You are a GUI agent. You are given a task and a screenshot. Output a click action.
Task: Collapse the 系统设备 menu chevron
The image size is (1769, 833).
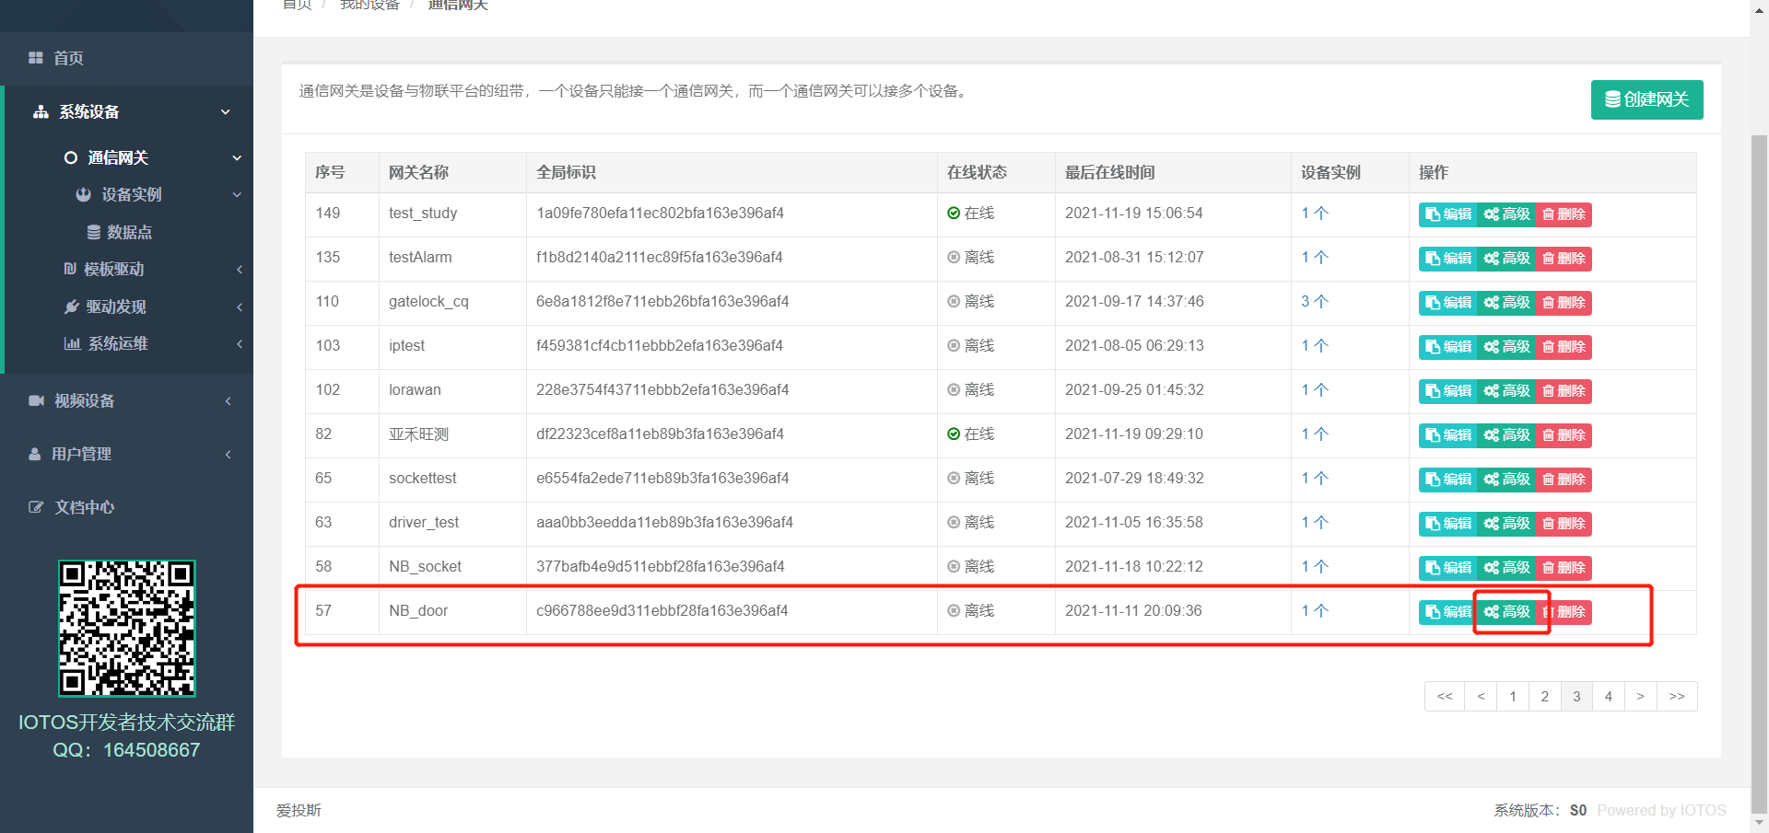tap(224, 112)
